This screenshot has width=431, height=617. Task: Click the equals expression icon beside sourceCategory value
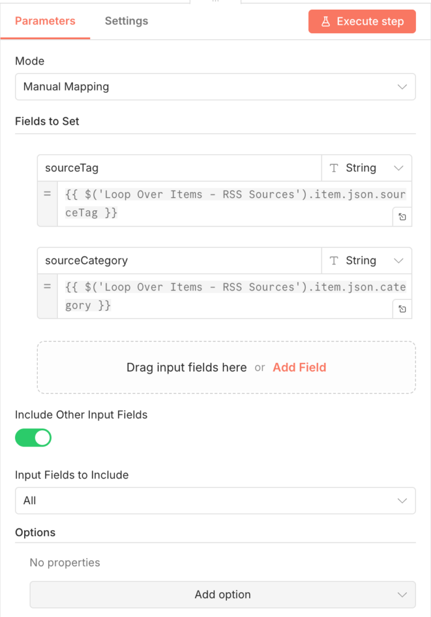coord(47,287)
